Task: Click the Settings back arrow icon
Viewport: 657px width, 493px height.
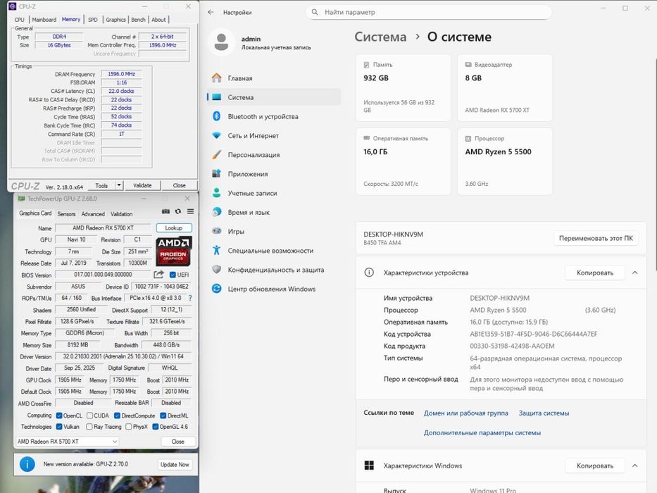Action: click(211, 12)
